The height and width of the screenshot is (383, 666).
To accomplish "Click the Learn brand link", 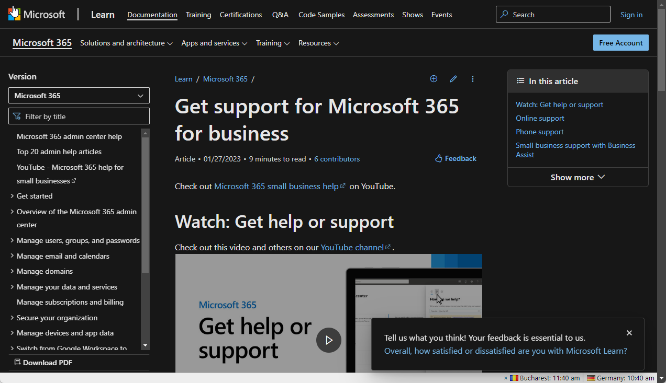I will (x=103, y=15).
